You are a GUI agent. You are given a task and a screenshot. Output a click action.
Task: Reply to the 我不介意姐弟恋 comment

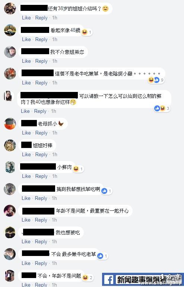[41, 61]
